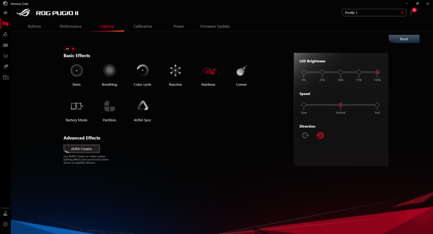
Task: Select the Reactive lighting effect
Action: coord(175,71)
